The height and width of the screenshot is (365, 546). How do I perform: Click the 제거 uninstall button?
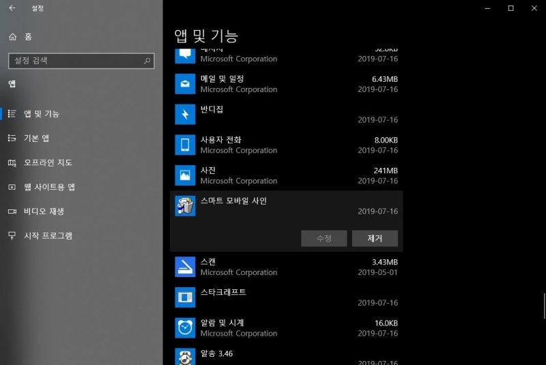375,239
